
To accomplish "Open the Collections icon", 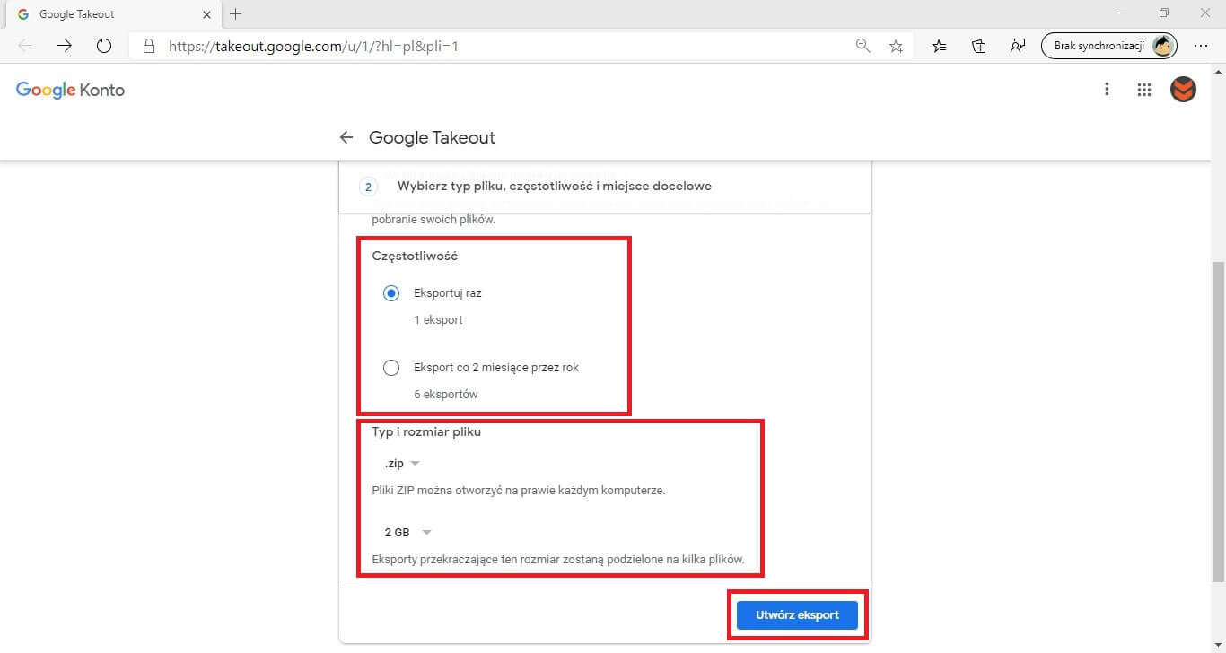I will coord(979,46).
